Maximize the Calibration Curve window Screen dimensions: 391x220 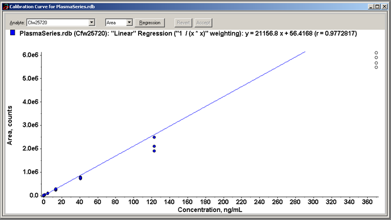pyautogui.click(x=377, y=7)
